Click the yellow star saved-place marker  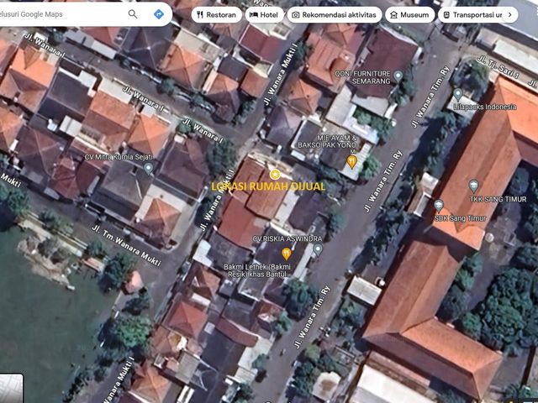[x=275, y=174]
